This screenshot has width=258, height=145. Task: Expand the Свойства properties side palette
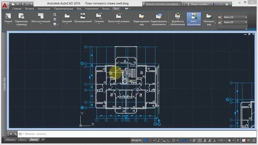tap(4, 84)
